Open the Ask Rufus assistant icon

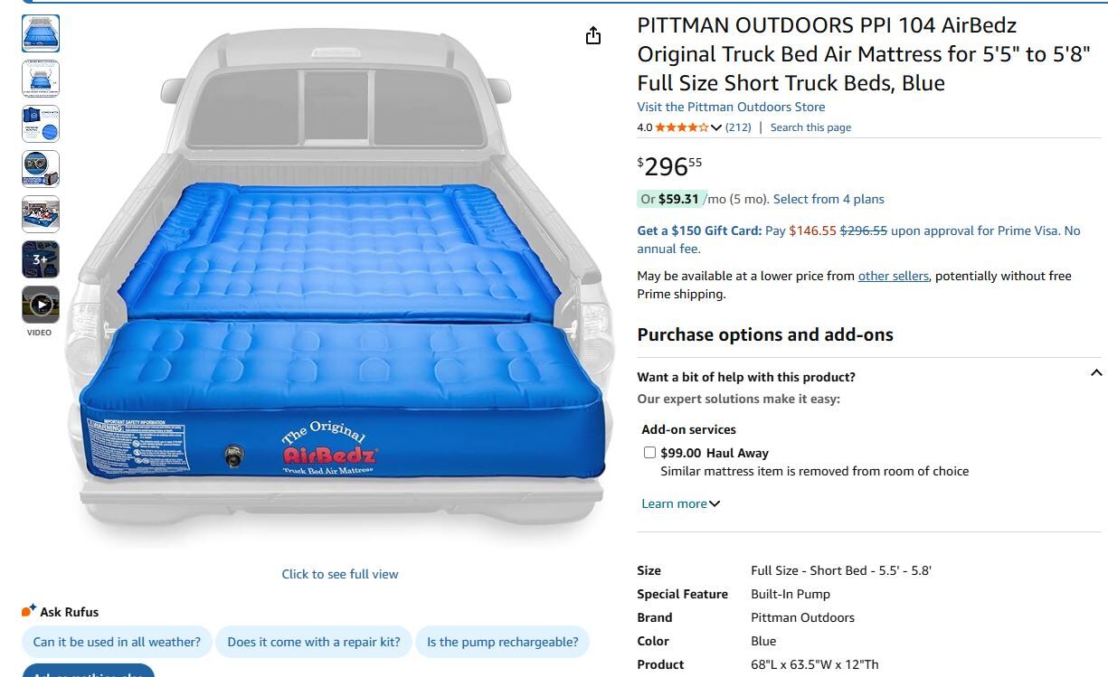coord(29,611)
